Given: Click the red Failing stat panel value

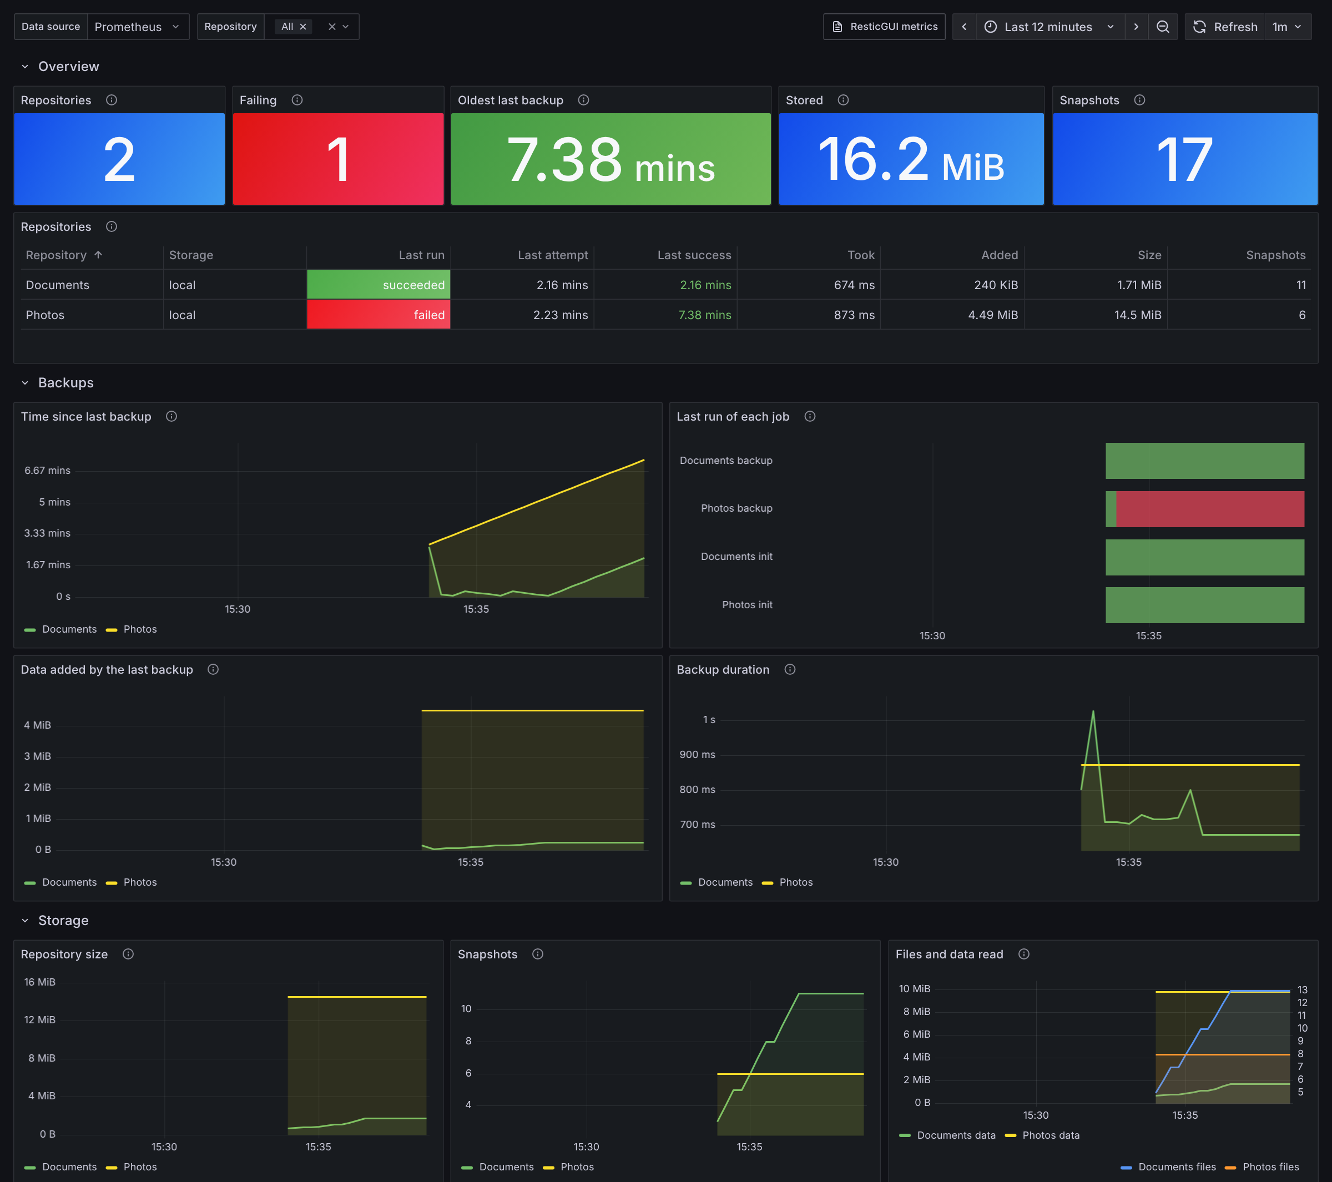Looking at the screenshot, I should tap(338, 159).
